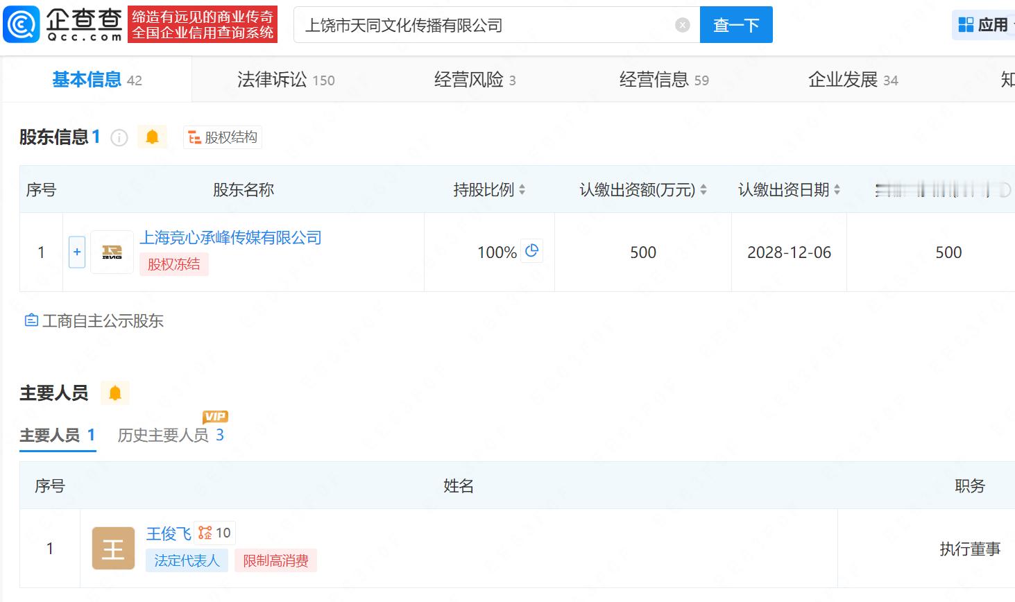Sort the 认缴出资日期 column
Screen dimensions: 1015x602
[837, 189]
